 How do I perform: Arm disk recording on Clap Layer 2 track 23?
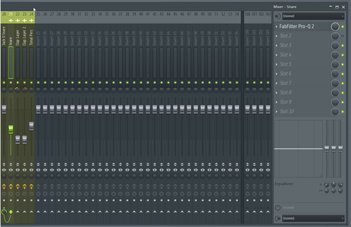click(x=25, y=200)
